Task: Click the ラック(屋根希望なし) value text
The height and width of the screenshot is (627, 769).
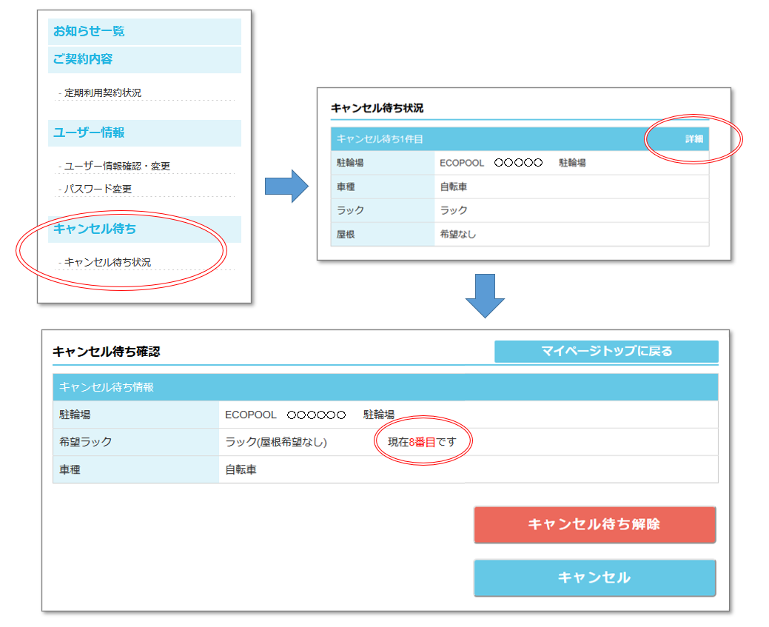Action: (x=276, y=442)
